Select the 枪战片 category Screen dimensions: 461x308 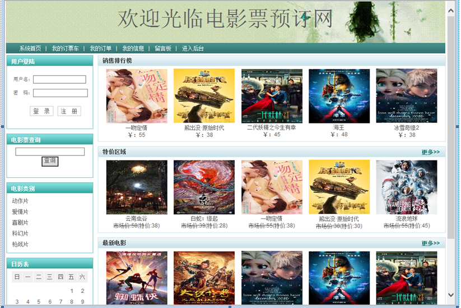[20, 244]
